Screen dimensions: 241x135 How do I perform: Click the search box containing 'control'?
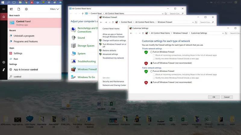[33, 76]
